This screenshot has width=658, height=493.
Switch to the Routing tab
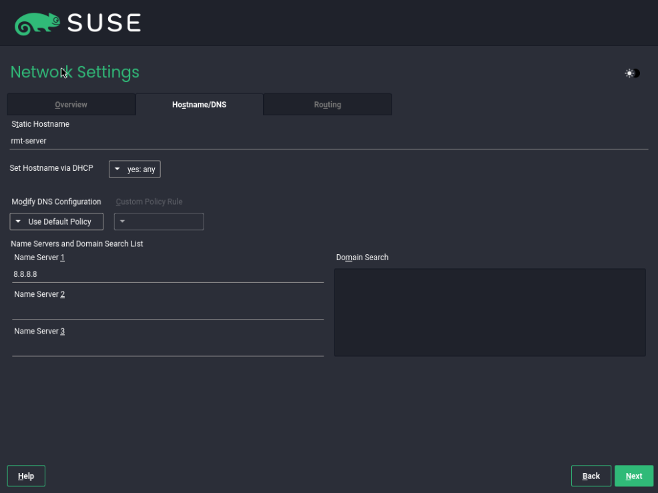pyautogui.click(x=327, y=105)
